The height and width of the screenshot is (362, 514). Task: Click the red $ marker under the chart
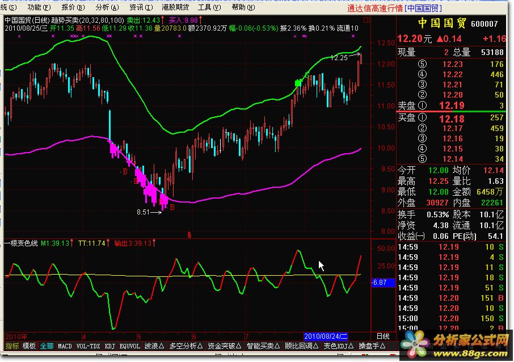coord(189,235)
